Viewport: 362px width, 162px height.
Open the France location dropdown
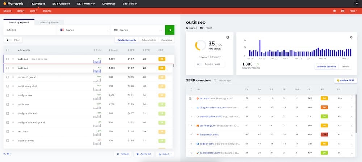tap(84, 30)
